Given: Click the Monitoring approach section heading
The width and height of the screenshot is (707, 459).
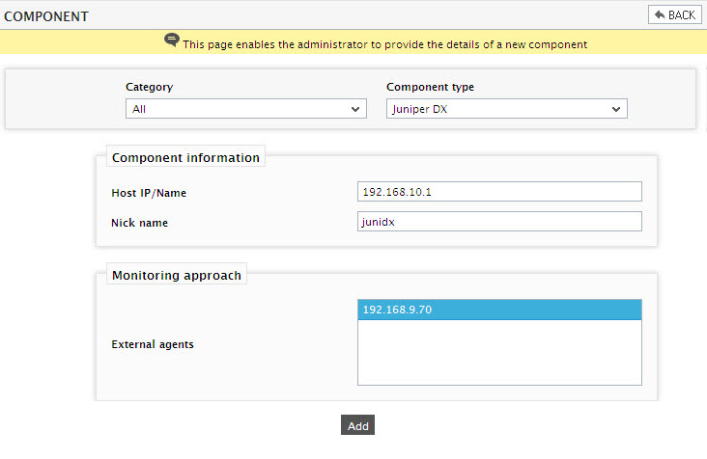Looking at the screenshot, I should point(177,275).
